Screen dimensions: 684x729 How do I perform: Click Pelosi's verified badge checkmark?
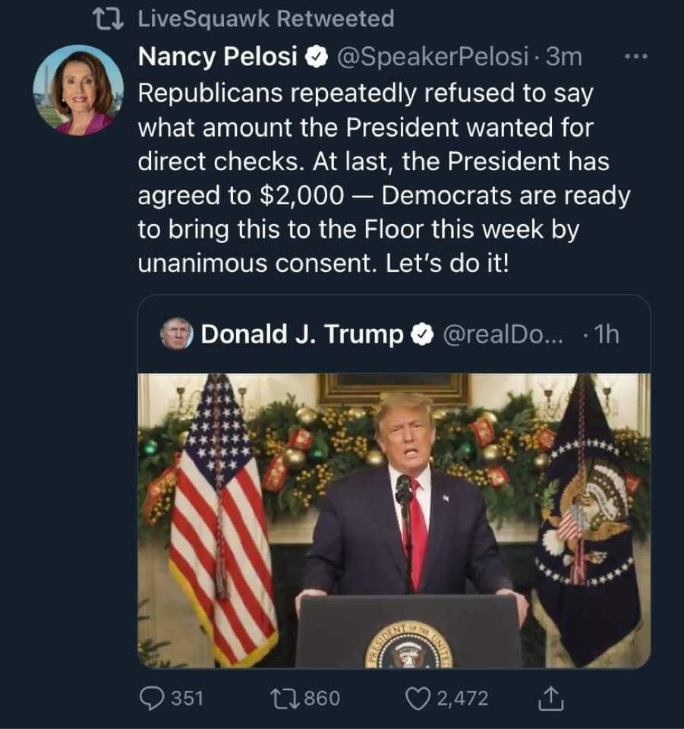(317, 57)
